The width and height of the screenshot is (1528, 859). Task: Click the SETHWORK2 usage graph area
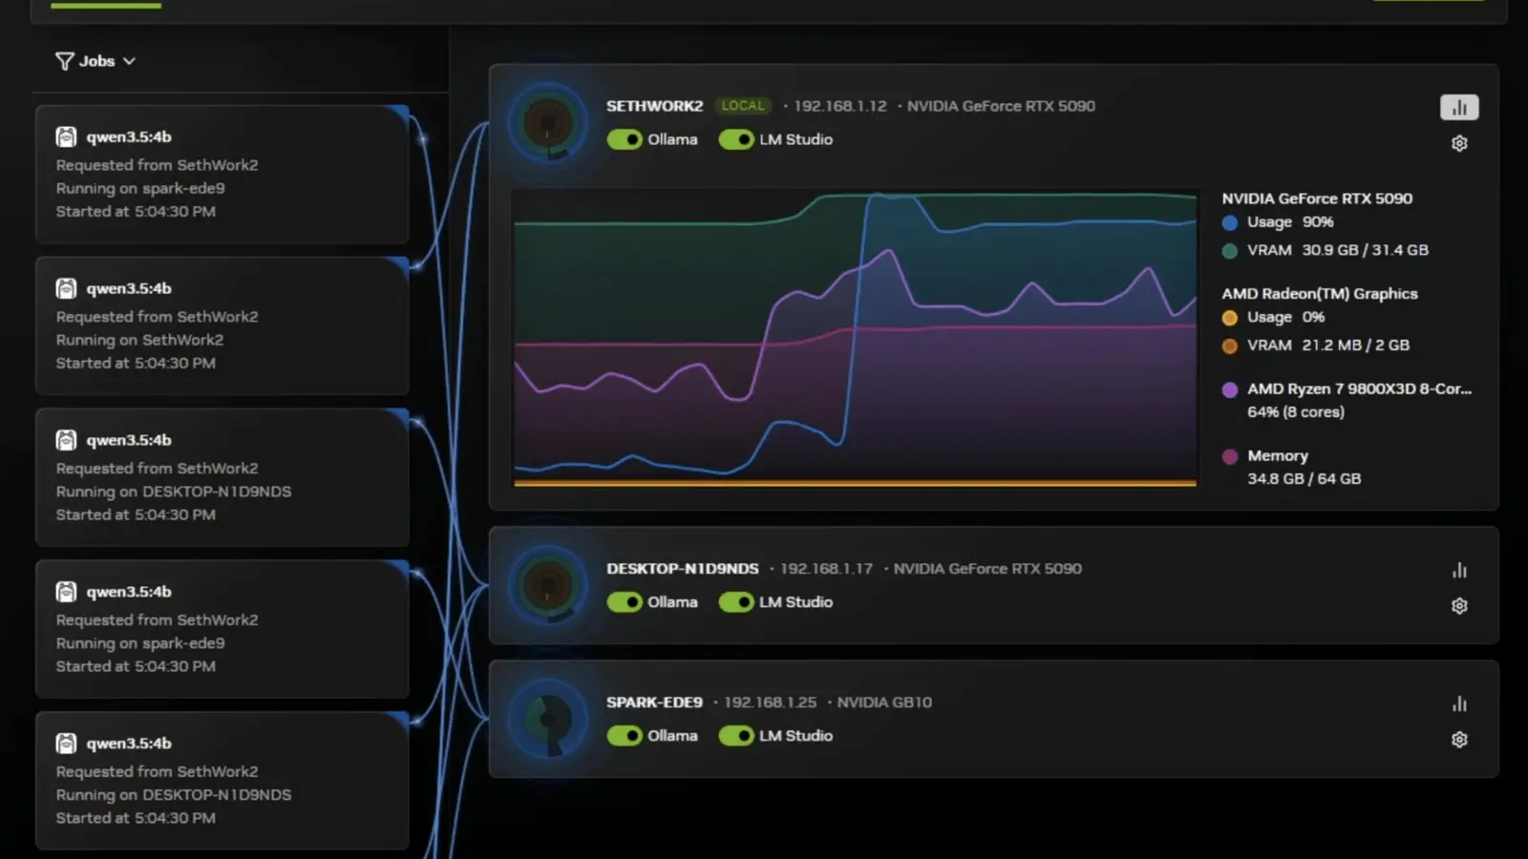coord(855,338)
